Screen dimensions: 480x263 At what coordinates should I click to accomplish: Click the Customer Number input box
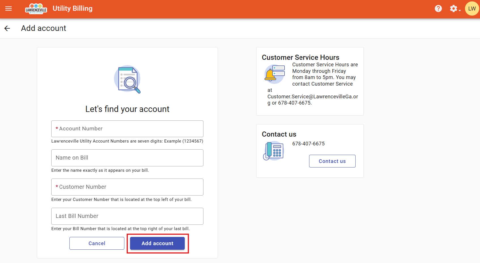point(127,187)
